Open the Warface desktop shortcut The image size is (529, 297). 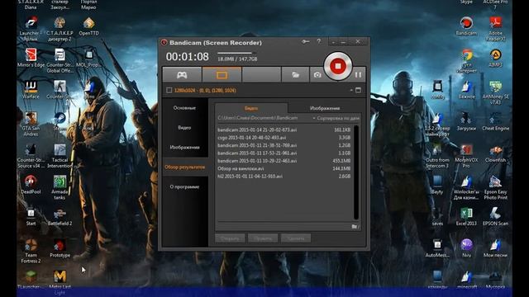31,90
